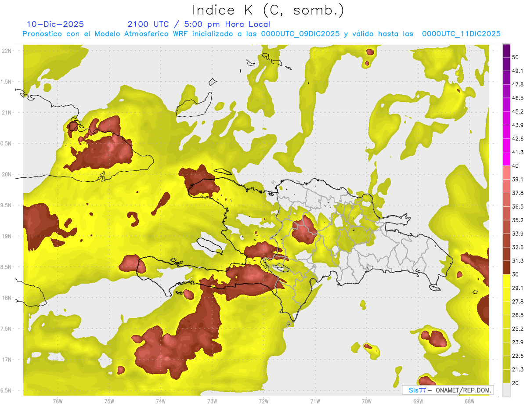Click the '20N' latitude label

7,174
